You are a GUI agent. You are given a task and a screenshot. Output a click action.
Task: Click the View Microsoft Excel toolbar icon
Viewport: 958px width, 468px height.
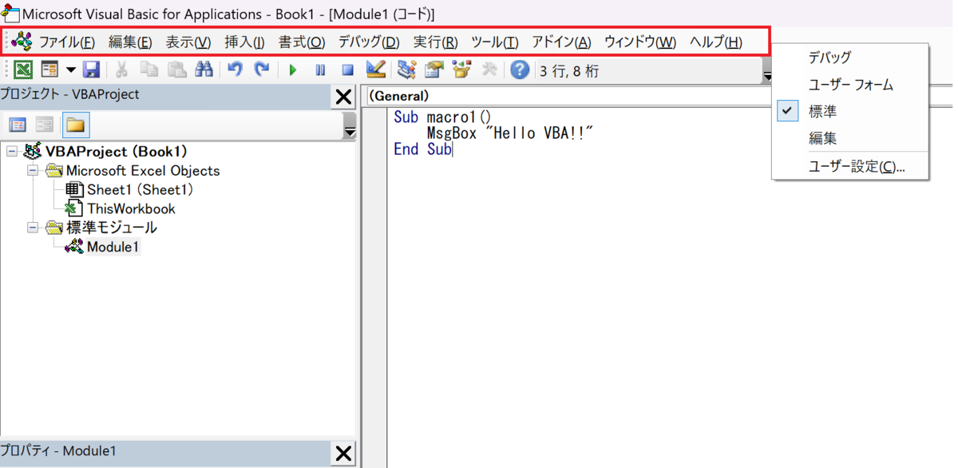pyautogui.click(x=23, y=70)
